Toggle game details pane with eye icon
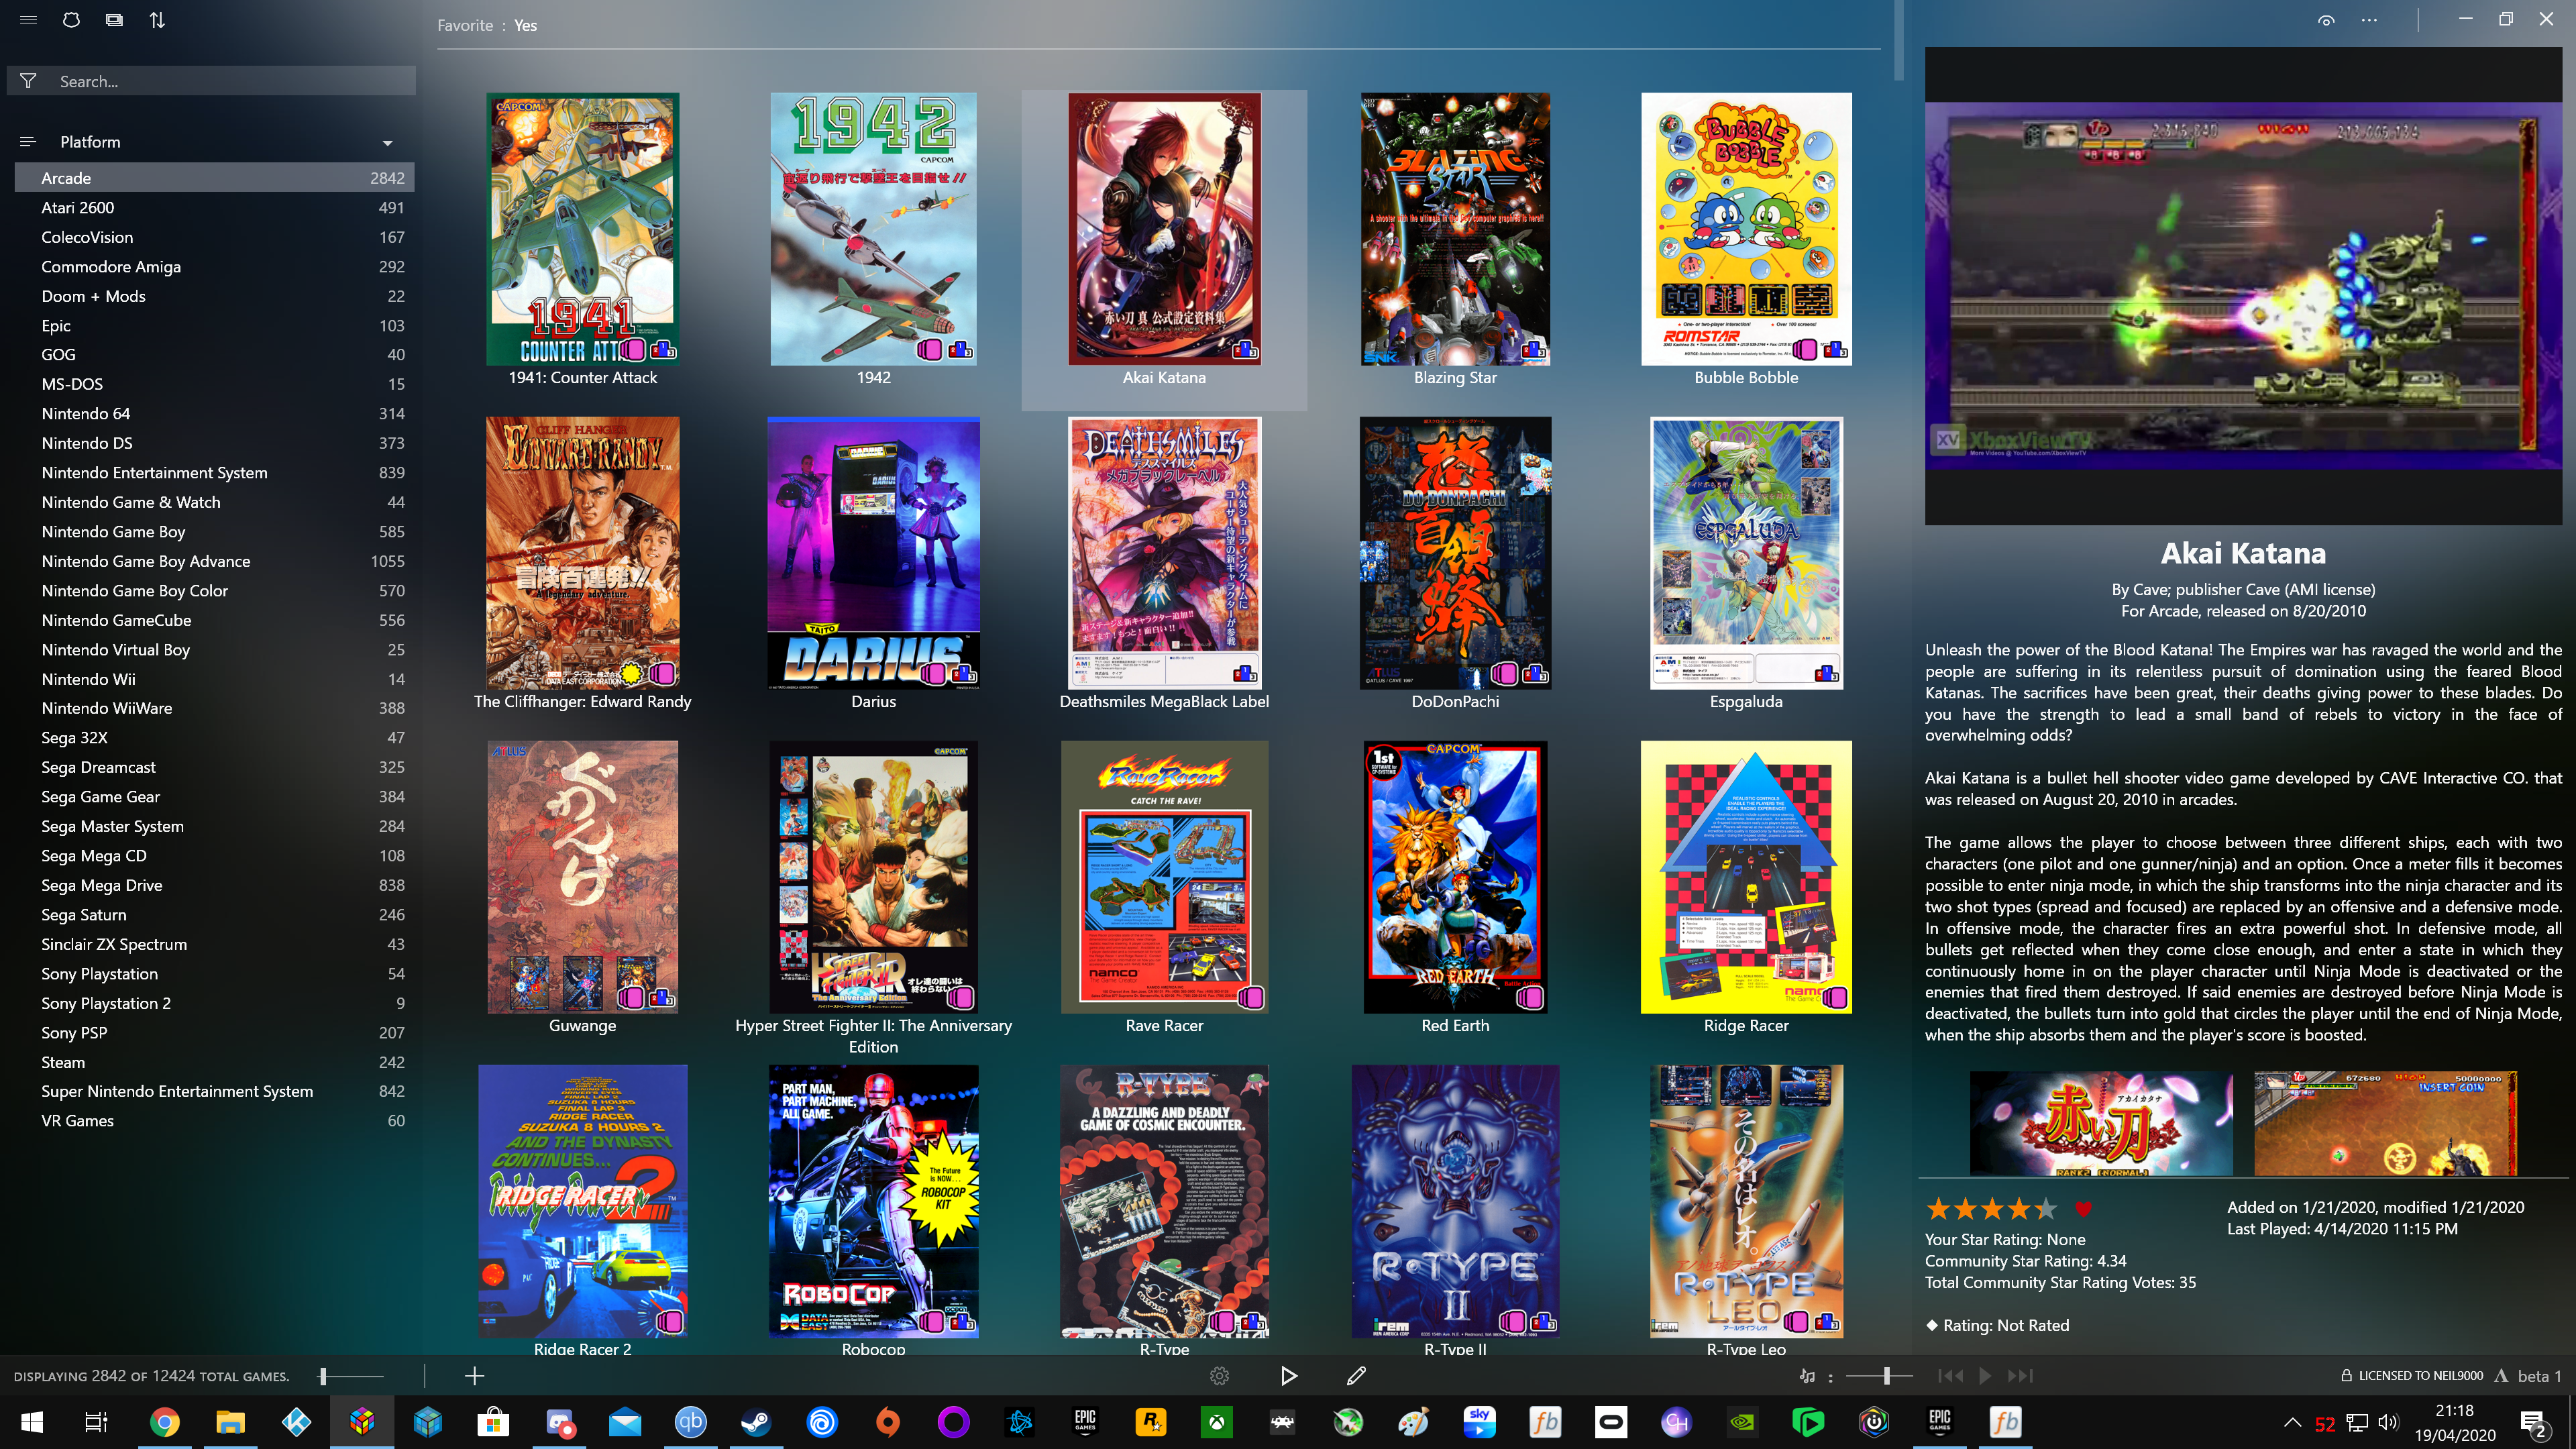This screenshot has width=2576, height=1449. [x=2326, y=20]
